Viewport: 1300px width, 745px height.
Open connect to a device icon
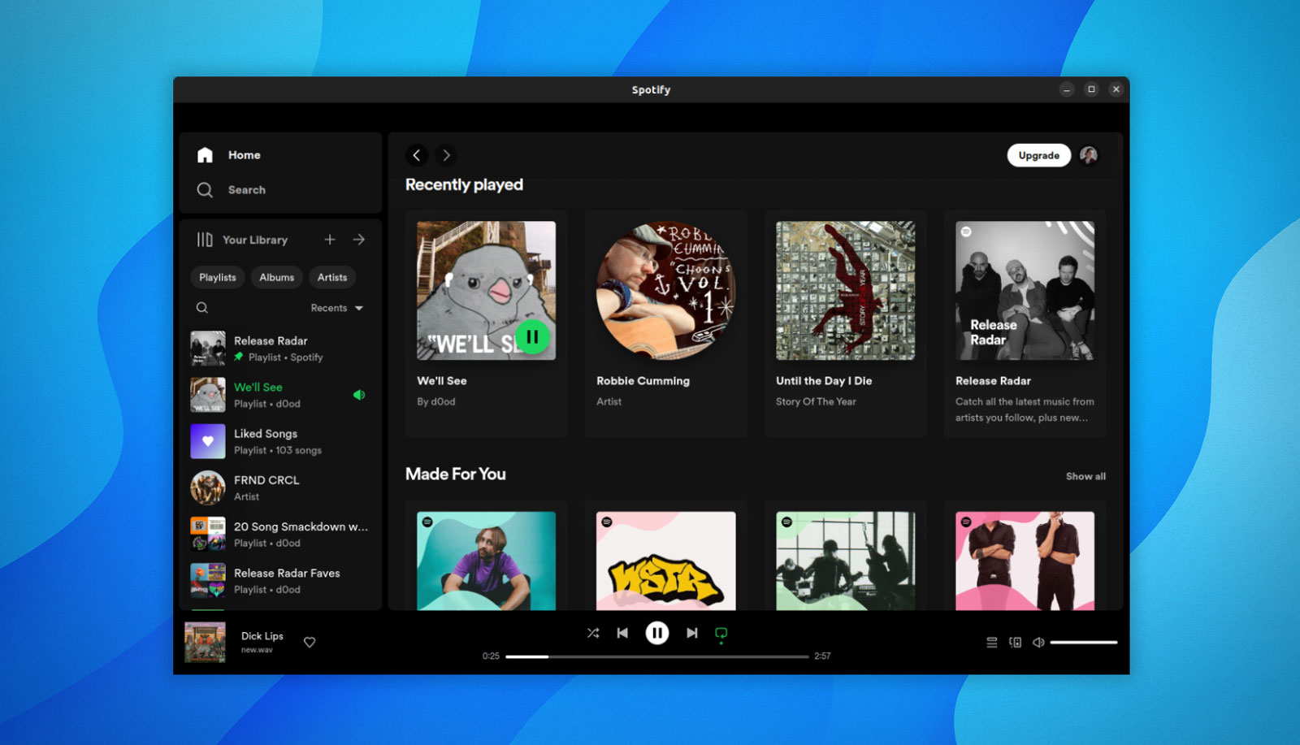click(x=1016, y=643)
